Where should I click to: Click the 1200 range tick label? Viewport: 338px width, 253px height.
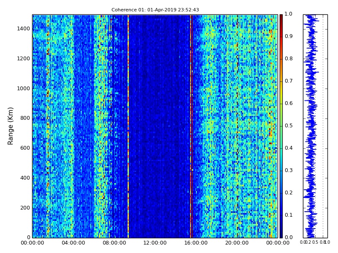pos(24,59)
